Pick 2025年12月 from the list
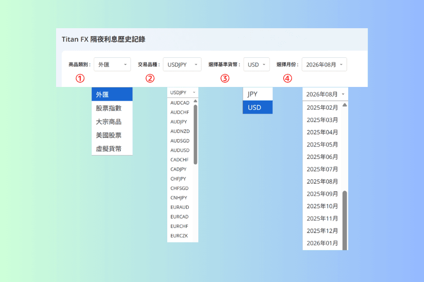Viewport: 424px width, 282px height. (322, 231)
